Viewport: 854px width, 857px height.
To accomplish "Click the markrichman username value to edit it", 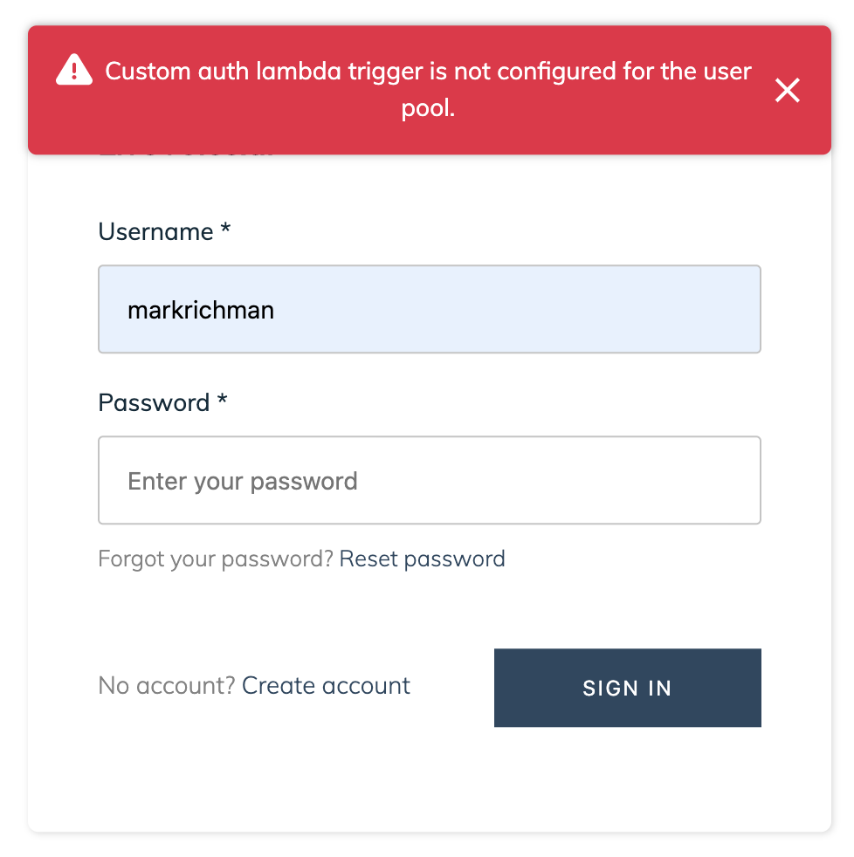I will [202, 309].
